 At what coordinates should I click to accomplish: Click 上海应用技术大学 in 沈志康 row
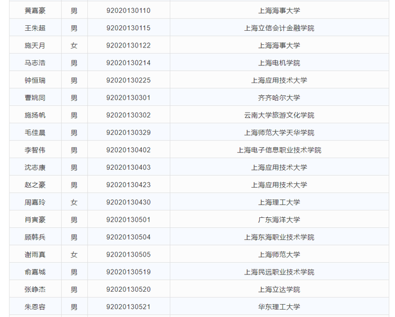pyautogui.click(x=279, y=167)
